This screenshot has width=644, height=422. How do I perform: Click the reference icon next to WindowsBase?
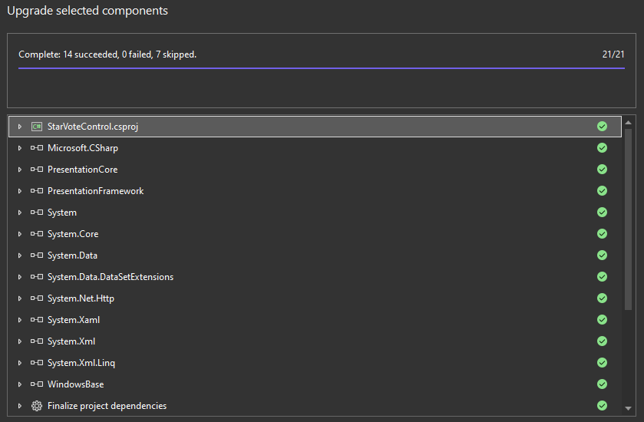pos(36,384)
